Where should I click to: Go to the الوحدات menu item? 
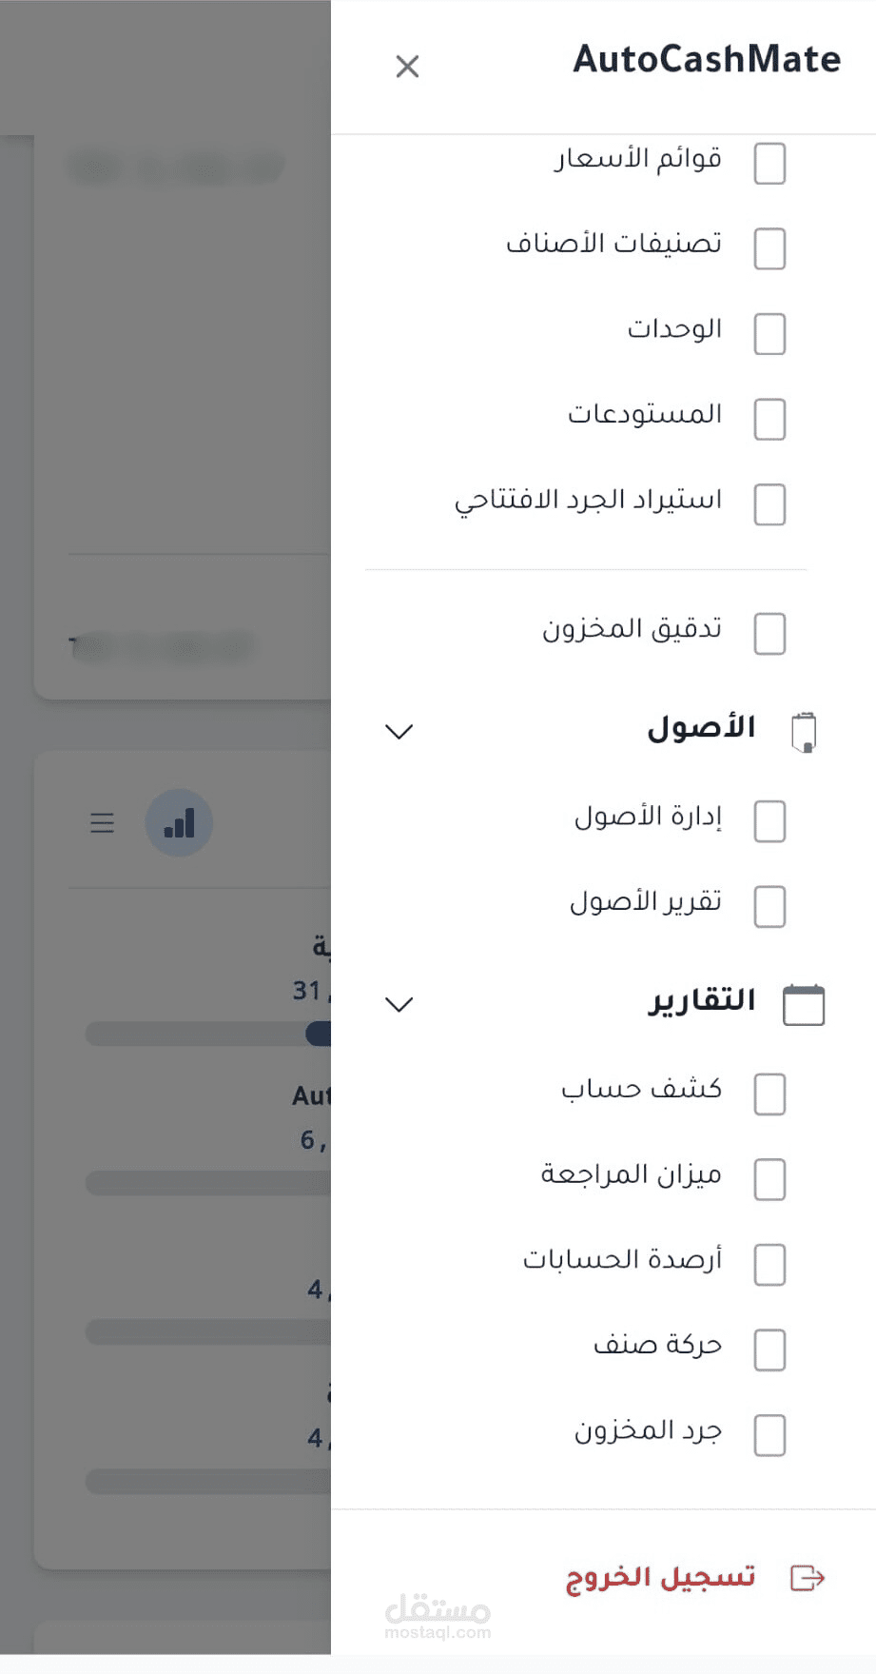click(x=674, y=329)
